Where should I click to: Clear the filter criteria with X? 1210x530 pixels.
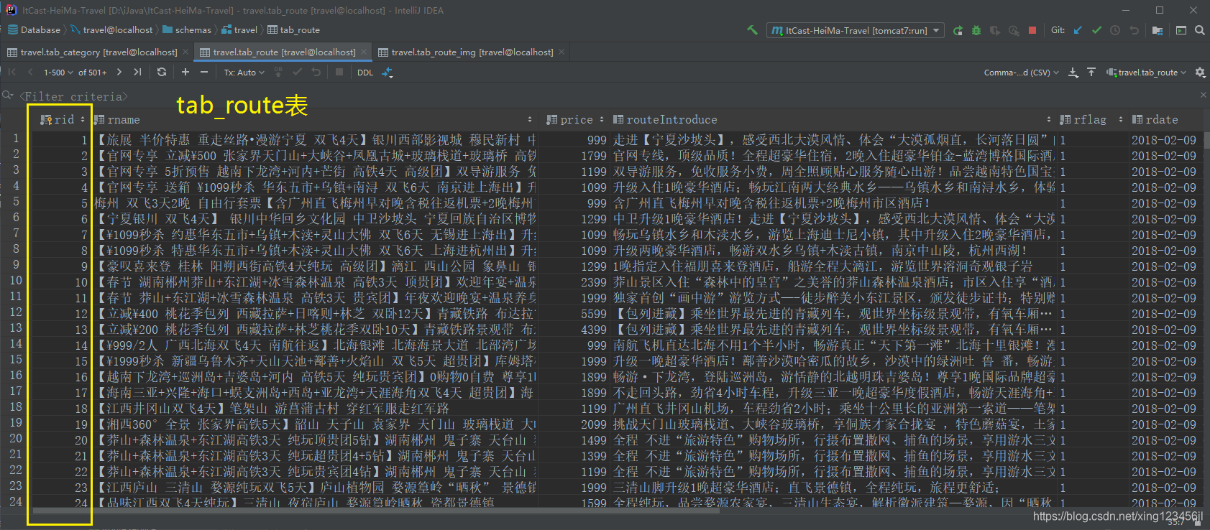click(1203, 95)
